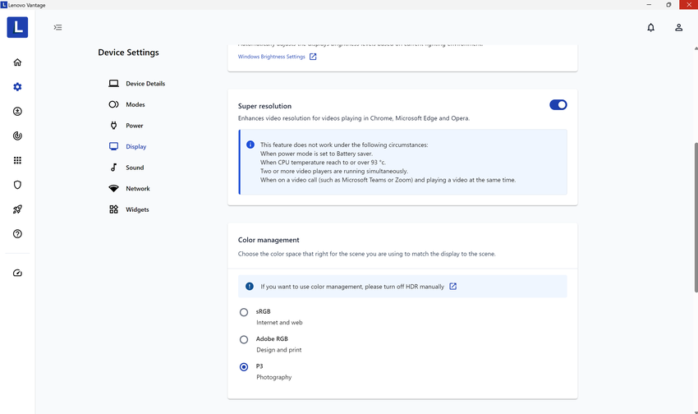Select the sRGB color space option
Viewport: 698px width, 414px height.
click(244, 312)
